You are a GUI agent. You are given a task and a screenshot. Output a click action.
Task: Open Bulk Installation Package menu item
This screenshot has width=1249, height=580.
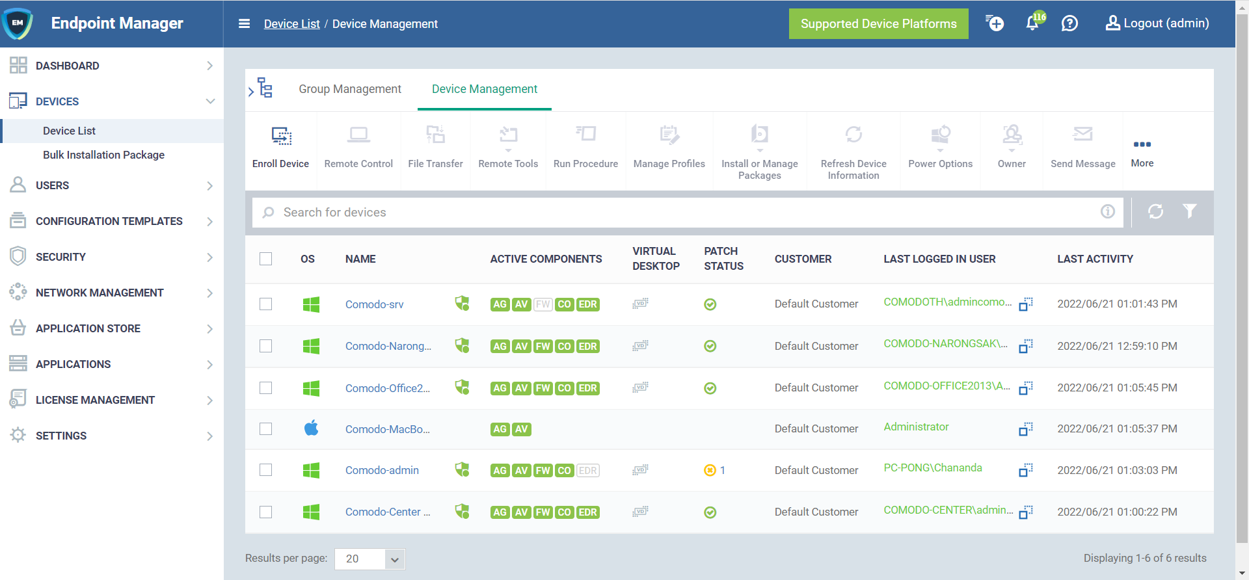point(103,155)
